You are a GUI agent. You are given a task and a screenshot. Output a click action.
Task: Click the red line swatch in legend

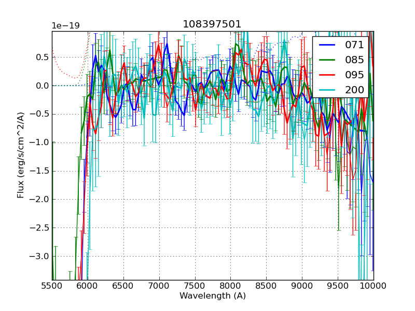coord(328,75)
